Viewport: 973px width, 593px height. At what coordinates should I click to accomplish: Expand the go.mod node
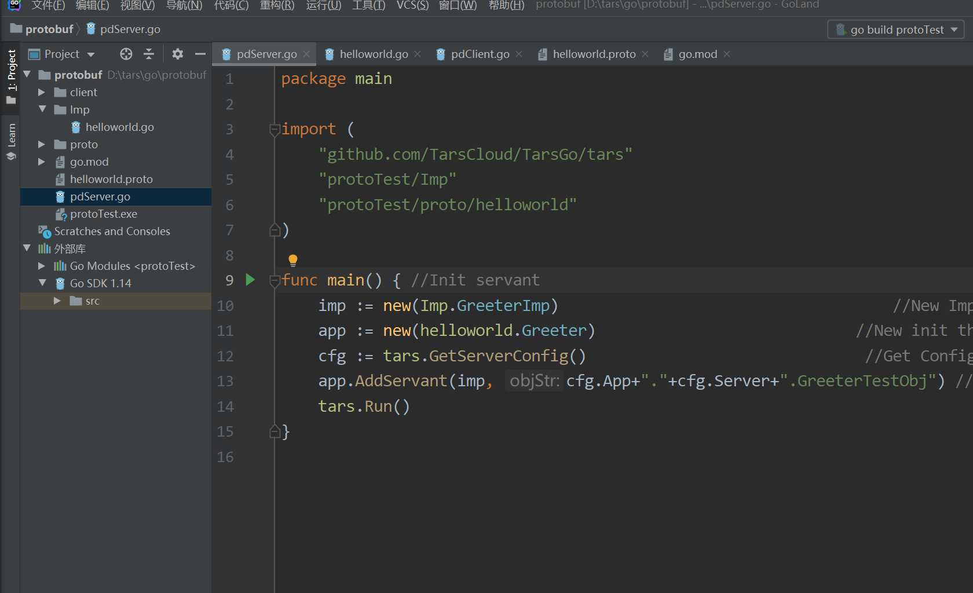click(x=41, y=162)
